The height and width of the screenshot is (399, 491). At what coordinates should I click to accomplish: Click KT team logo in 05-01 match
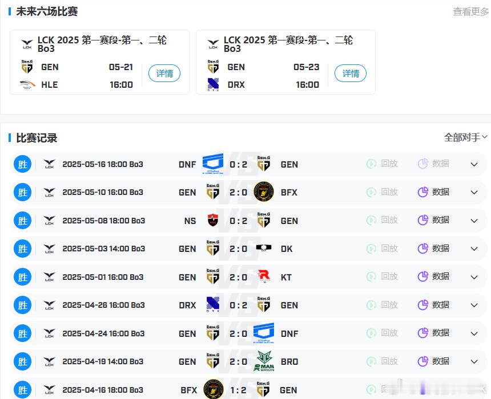pos(264,276)
